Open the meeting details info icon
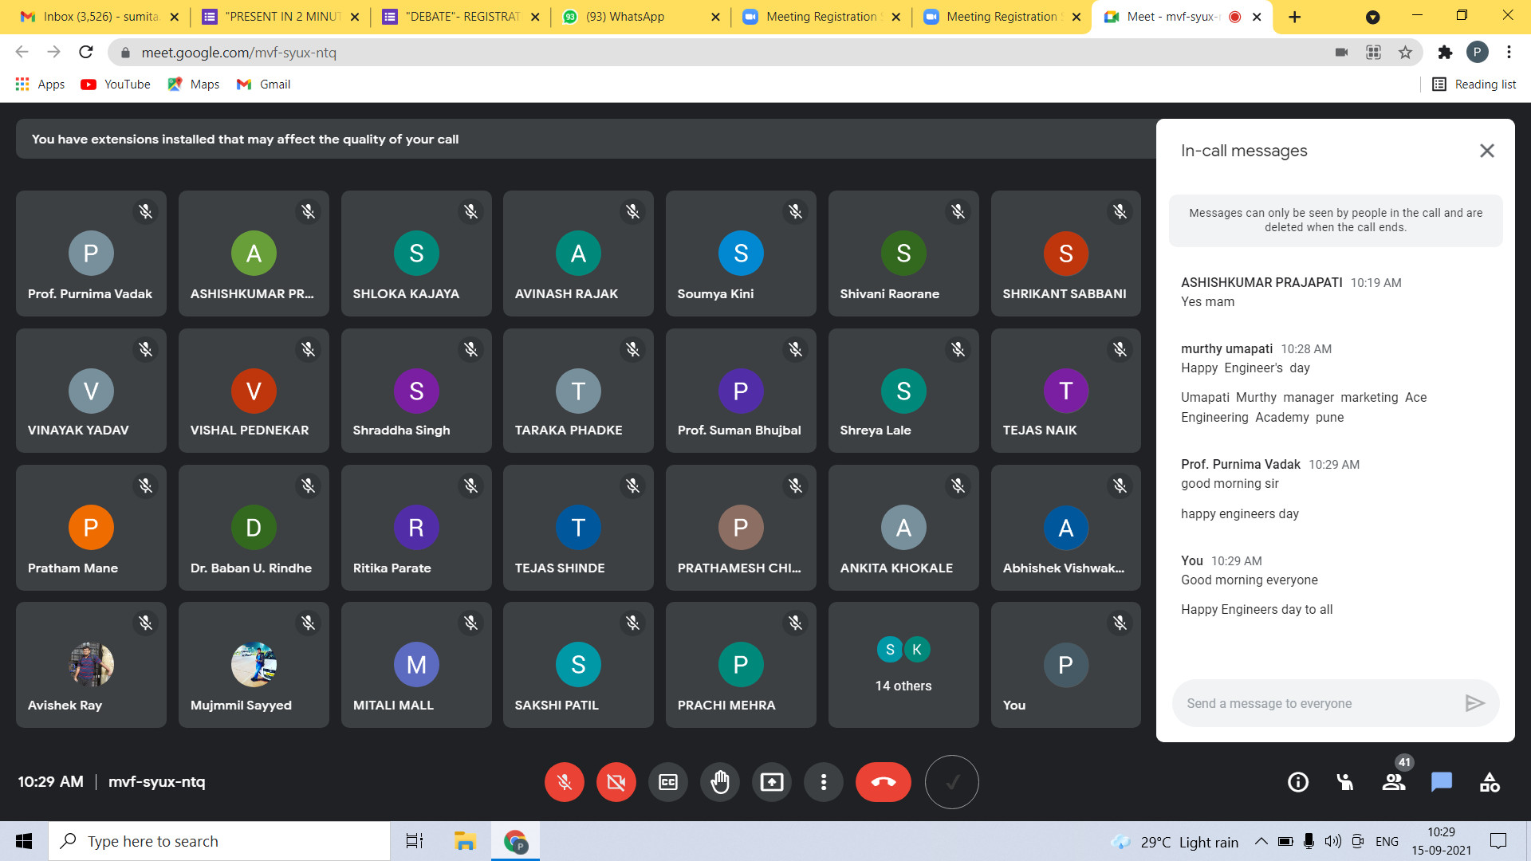Viewport: 1531px width, 861px height. pos(1298,782)
